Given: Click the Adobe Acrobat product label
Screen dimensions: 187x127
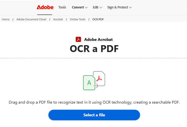Looking at the screenshot, I should (98, 39).
